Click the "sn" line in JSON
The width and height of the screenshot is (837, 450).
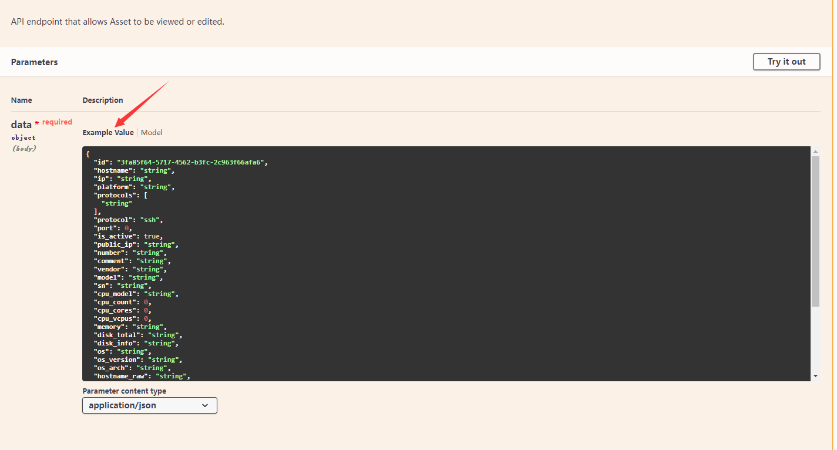click(122, 286)
